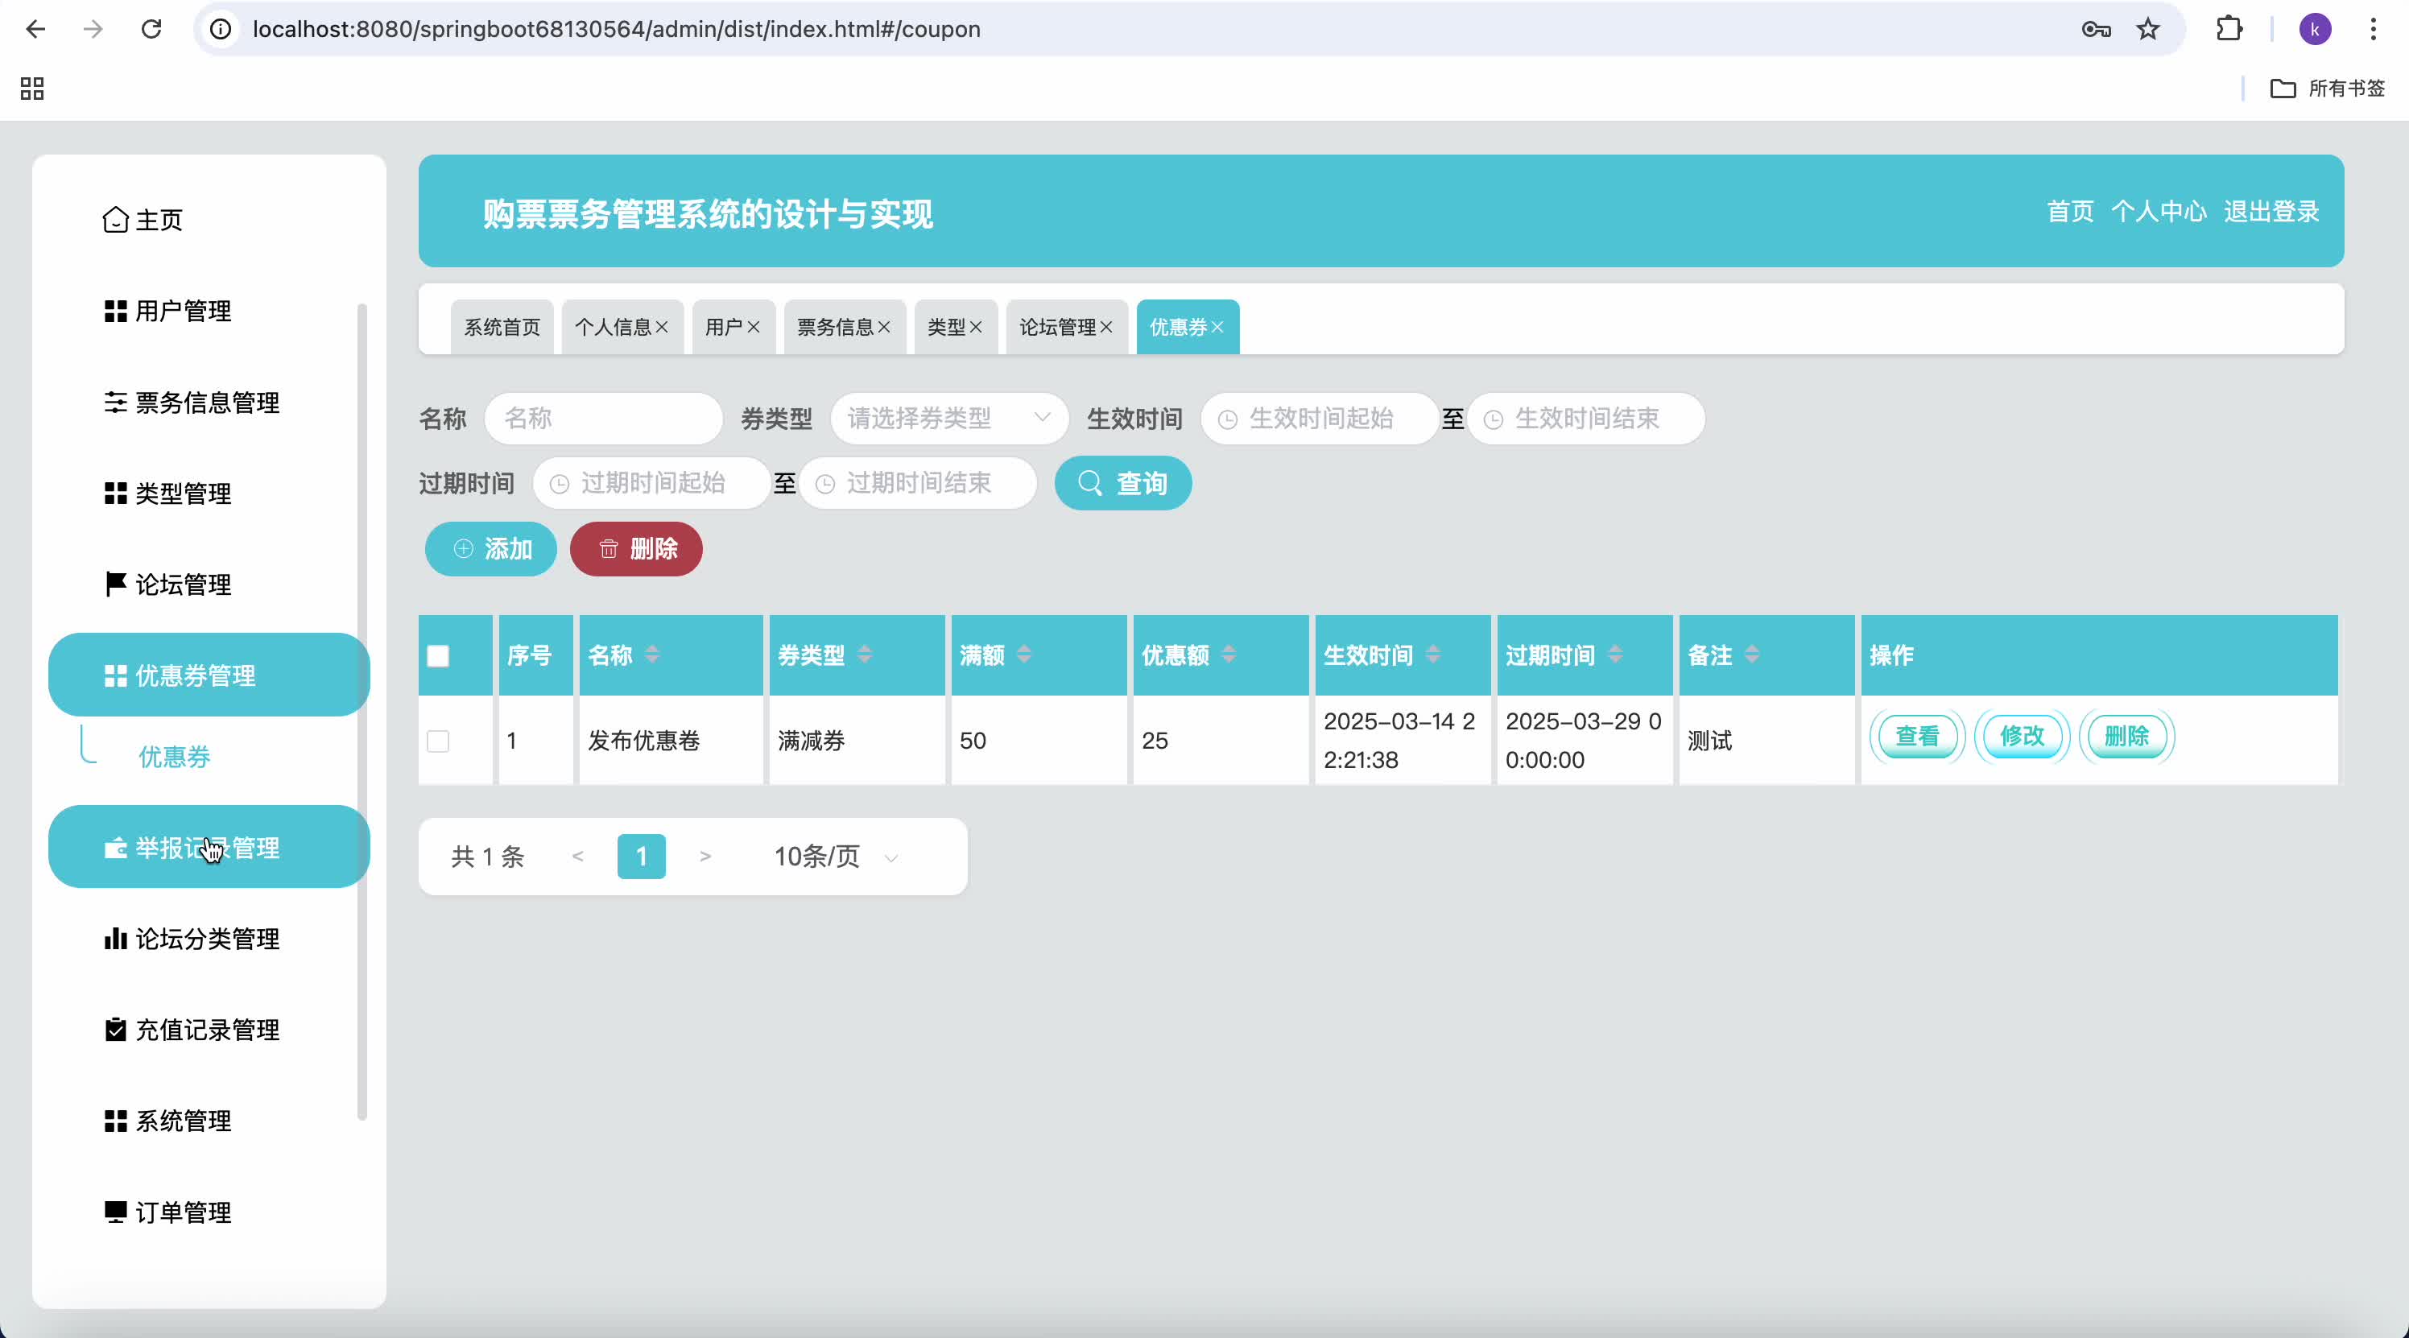
Task: Click 查看 in the 发布优惠卷 row
Action: 1917,737
